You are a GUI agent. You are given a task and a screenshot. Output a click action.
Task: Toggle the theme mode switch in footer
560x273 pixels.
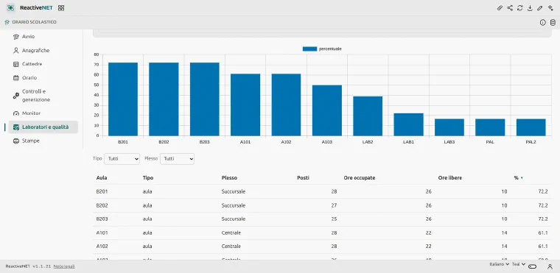[x=533, y=266]
